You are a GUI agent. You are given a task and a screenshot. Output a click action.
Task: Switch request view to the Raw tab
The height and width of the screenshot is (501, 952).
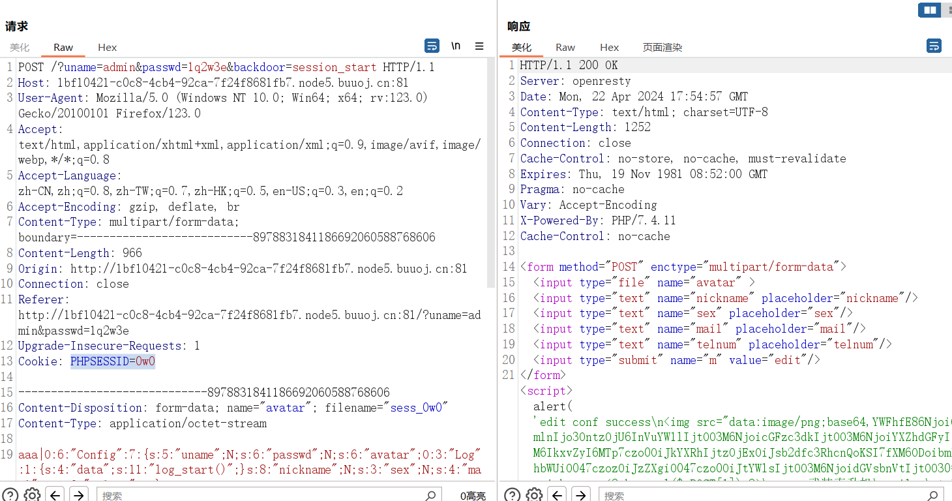point(63,47)
